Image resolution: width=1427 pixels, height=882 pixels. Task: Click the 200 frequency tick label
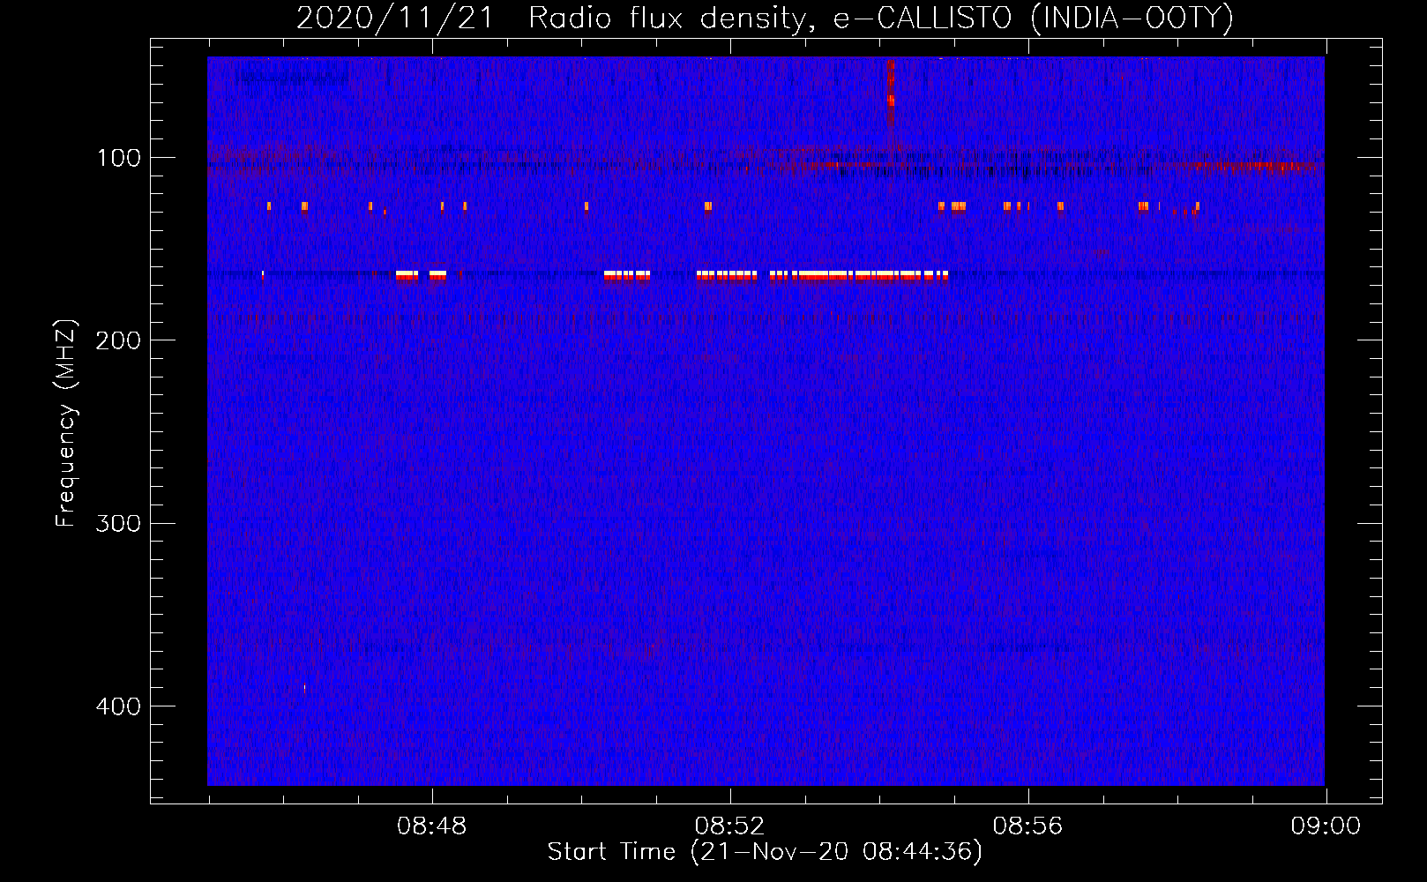(118, 340)
